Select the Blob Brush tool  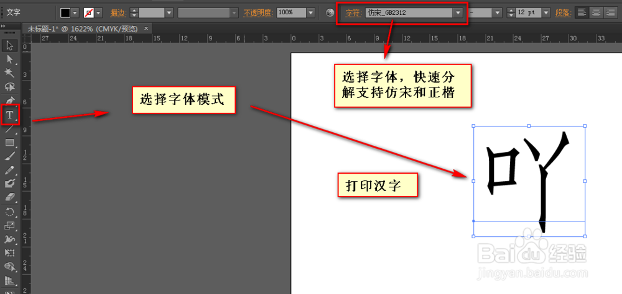point(10,184)
